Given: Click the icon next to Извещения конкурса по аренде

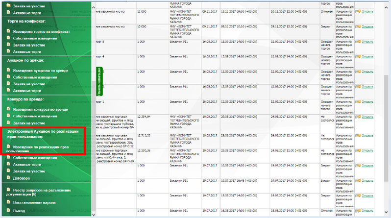Looking at the screenshot, I should 8,109.
